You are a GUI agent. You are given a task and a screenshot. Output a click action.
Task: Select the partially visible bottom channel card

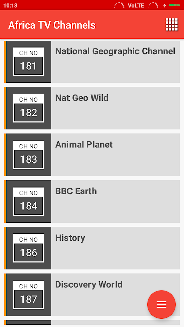coord(92,322)
